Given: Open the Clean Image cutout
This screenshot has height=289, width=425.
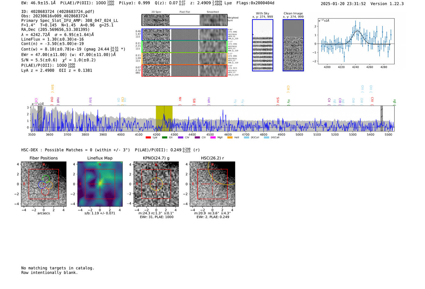Looking at the screenshot, I should pyautogui.click(x=293, y=45).
